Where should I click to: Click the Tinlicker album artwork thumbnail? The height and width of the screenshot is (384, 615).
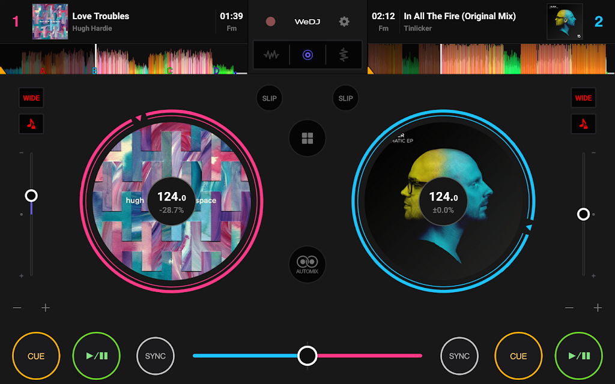(x=565, y=22)
